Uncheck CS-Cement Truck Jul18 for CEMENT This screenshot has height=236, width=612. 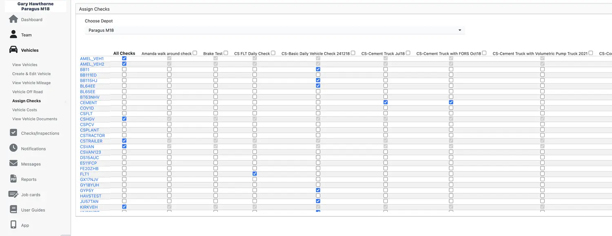point(386,102)
